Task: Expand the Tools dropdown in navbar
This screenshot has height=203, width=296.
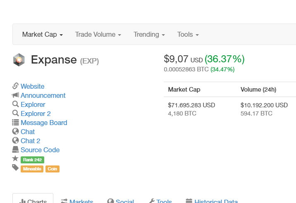Action: (188, 35)
